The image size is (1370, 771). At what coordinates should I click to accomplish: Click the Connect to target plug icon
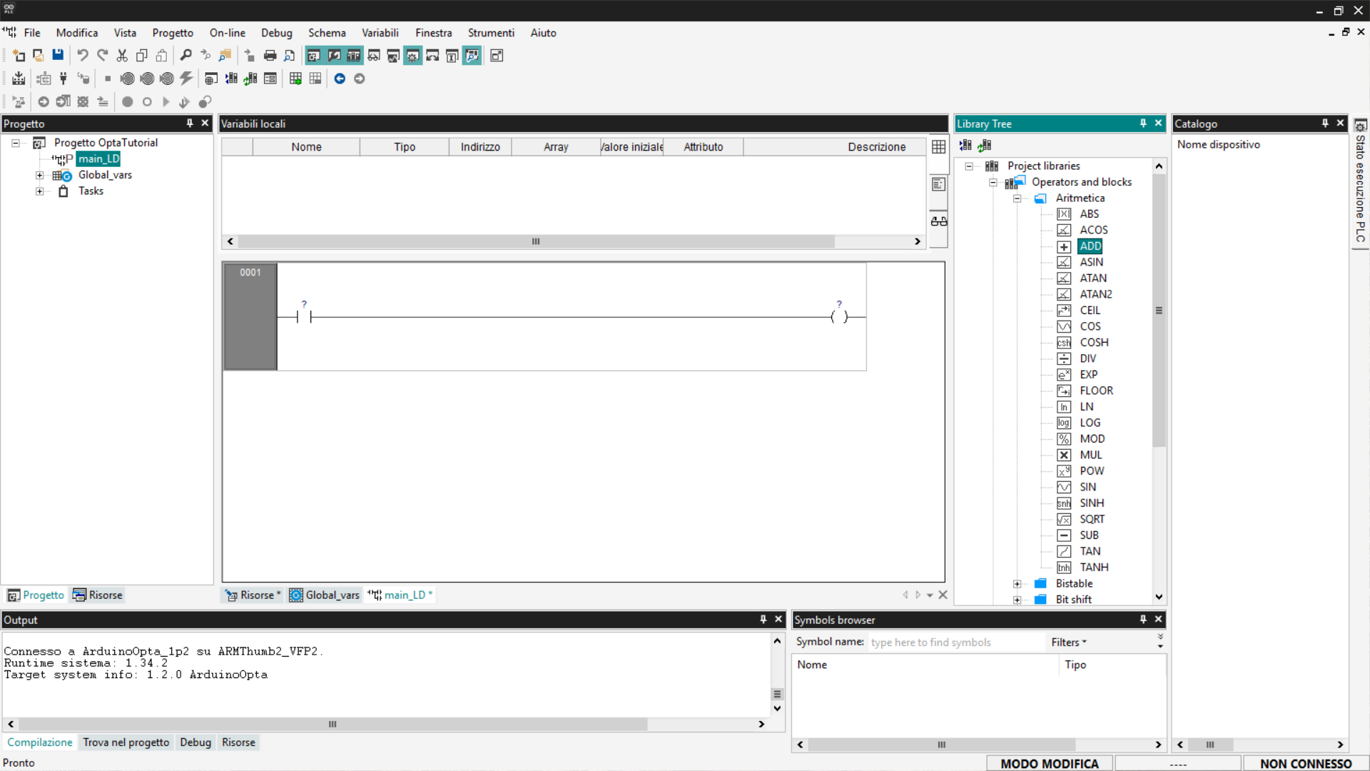pos(64,79)
